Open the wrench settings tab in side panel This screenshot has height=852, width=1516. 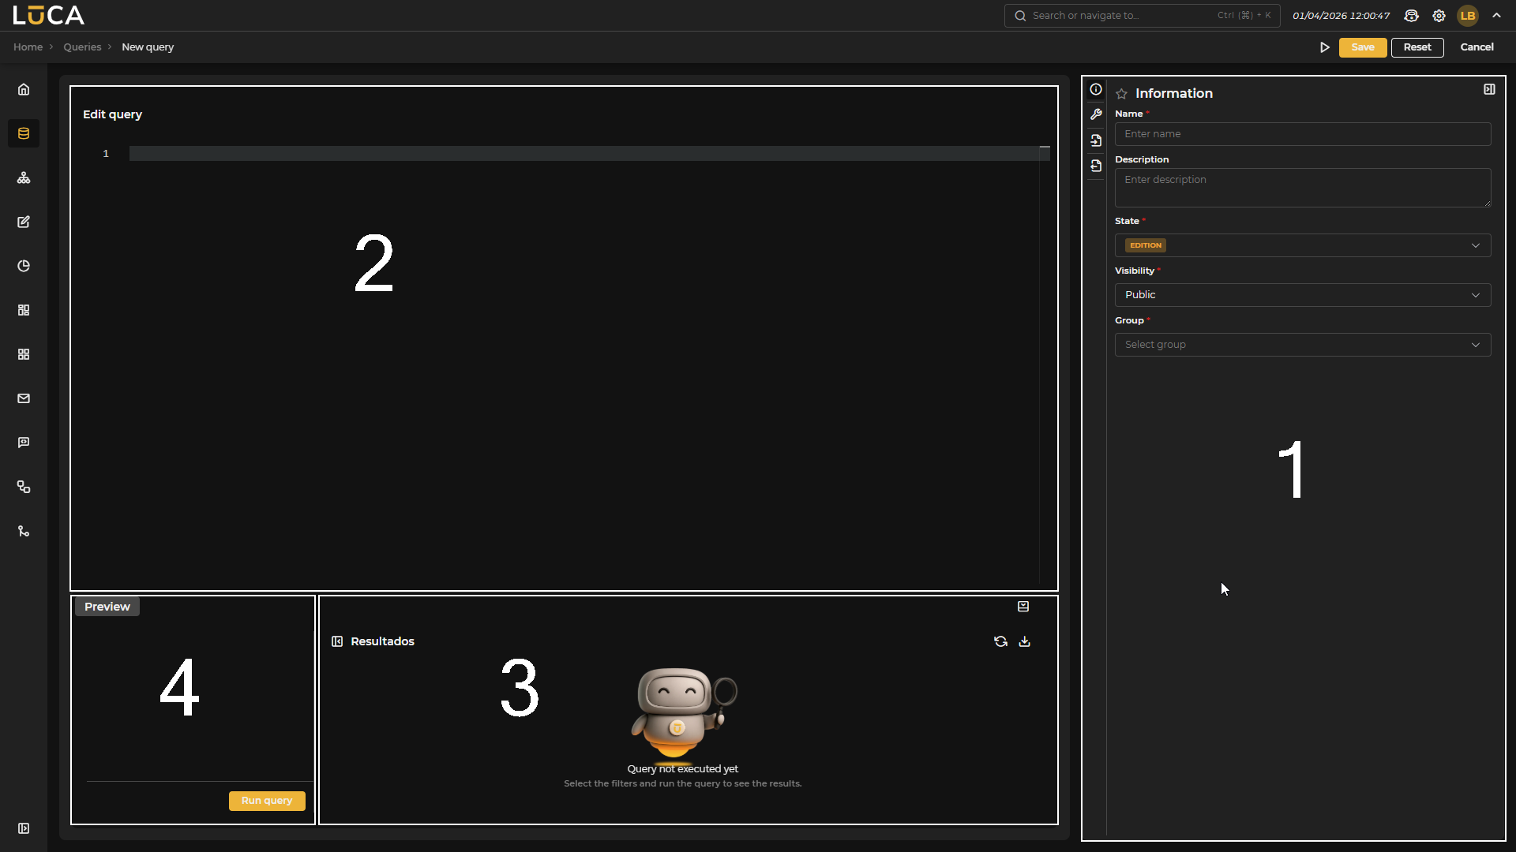point(1097,114)
